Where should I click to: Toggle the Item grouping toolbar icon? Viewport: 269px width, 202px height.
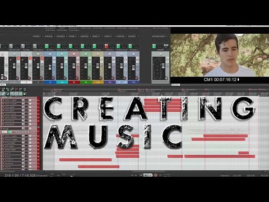click(x=3, y=94)
